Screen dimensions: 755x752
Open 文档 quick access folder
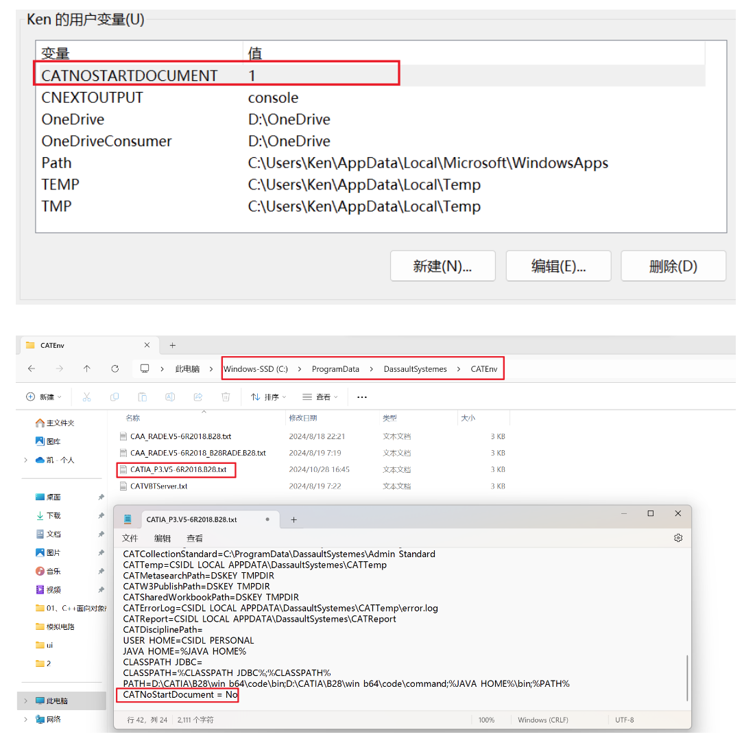[x=48, y=534]
